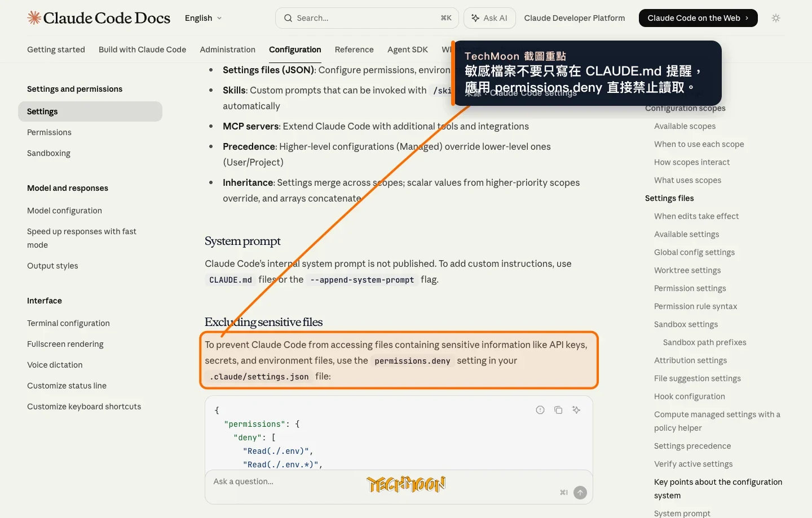Toggle the light/dark theme sun icon

coord(776,18)
